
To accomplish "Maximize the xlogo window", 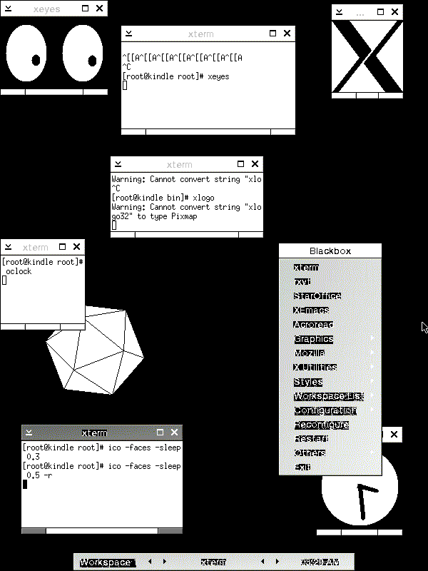I will click(380, 11).
